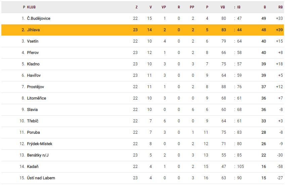Sort table by the RB column header
Viewport: 287px width, 185px height.
[x=280, y=7]
